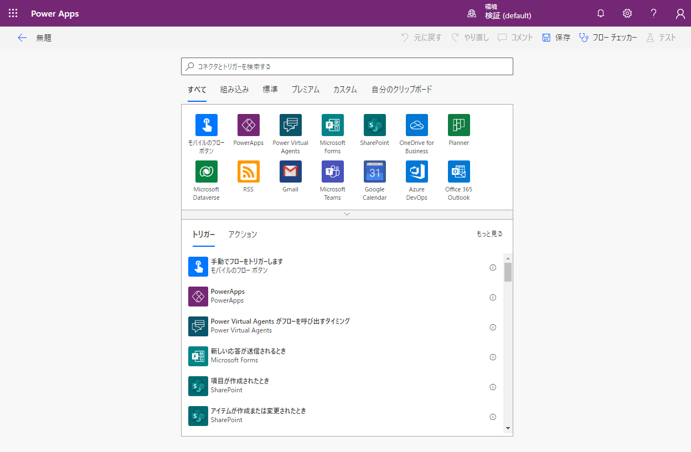
Task: Click the 無題 flow title
Action: pos(44,38)
